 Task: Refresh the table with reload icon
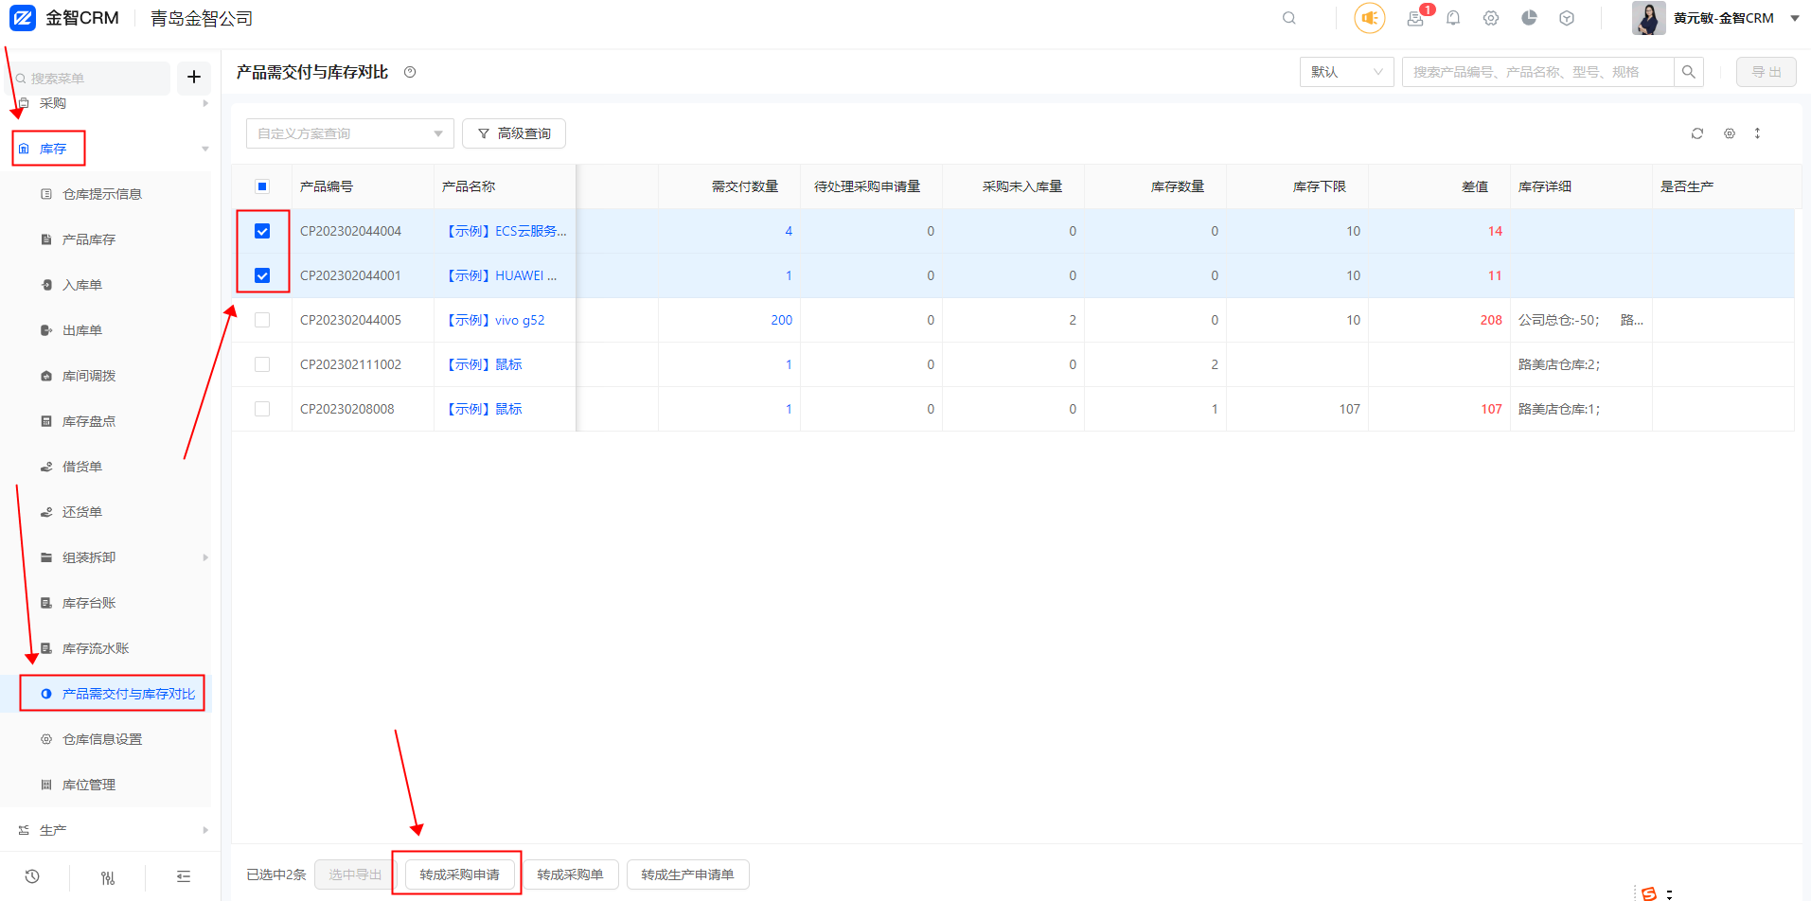1697,133
